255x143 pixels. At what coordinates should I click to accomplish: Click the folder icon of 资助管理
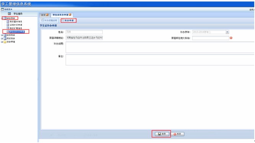pyautogui.click(x=5, y=42)
